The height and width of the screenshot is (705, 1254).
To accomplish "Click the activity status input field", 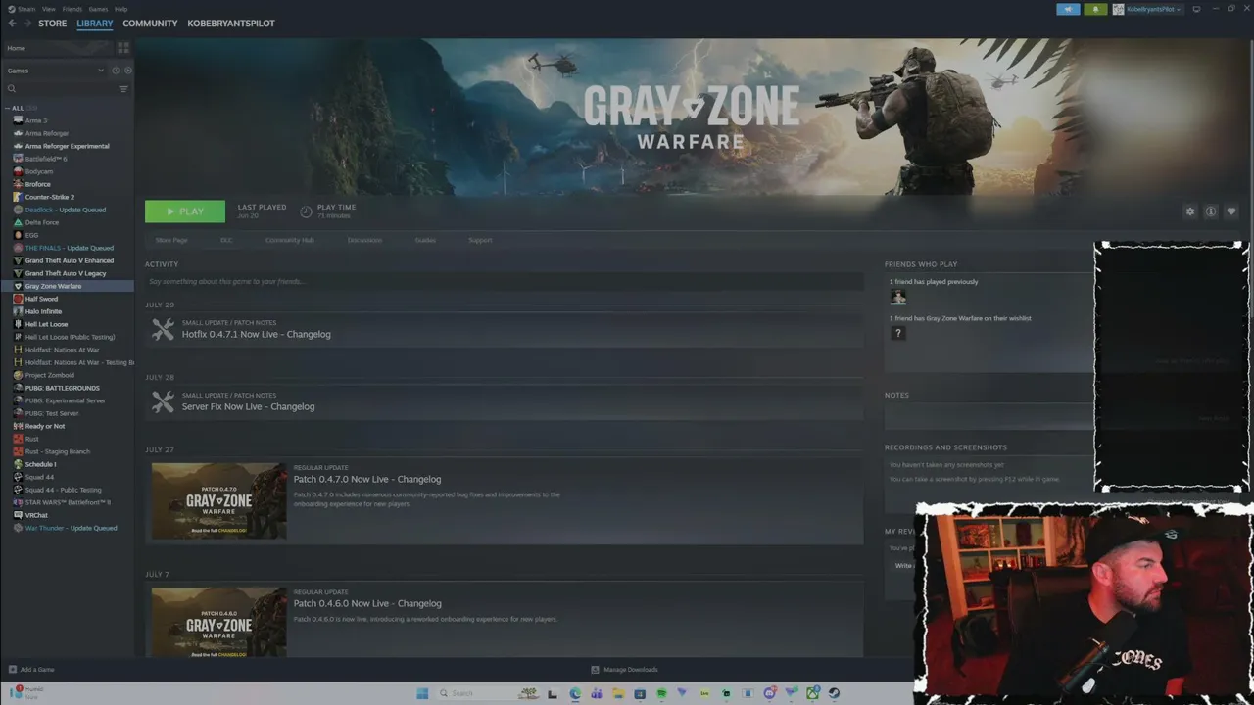I will (x=505, y=282).
